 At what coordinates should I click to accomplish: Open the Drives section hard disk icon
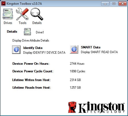coord(8,14)
